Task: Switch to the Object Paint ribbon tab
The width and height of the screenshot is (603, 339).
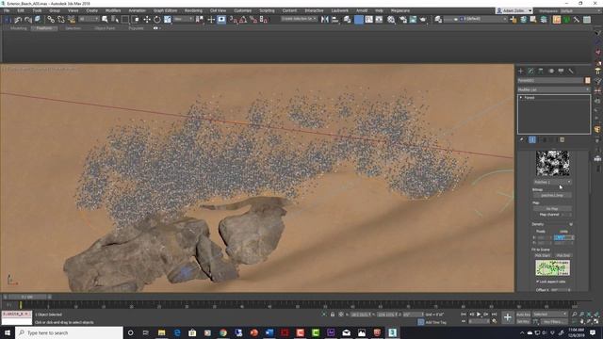Action: (105, 28)
